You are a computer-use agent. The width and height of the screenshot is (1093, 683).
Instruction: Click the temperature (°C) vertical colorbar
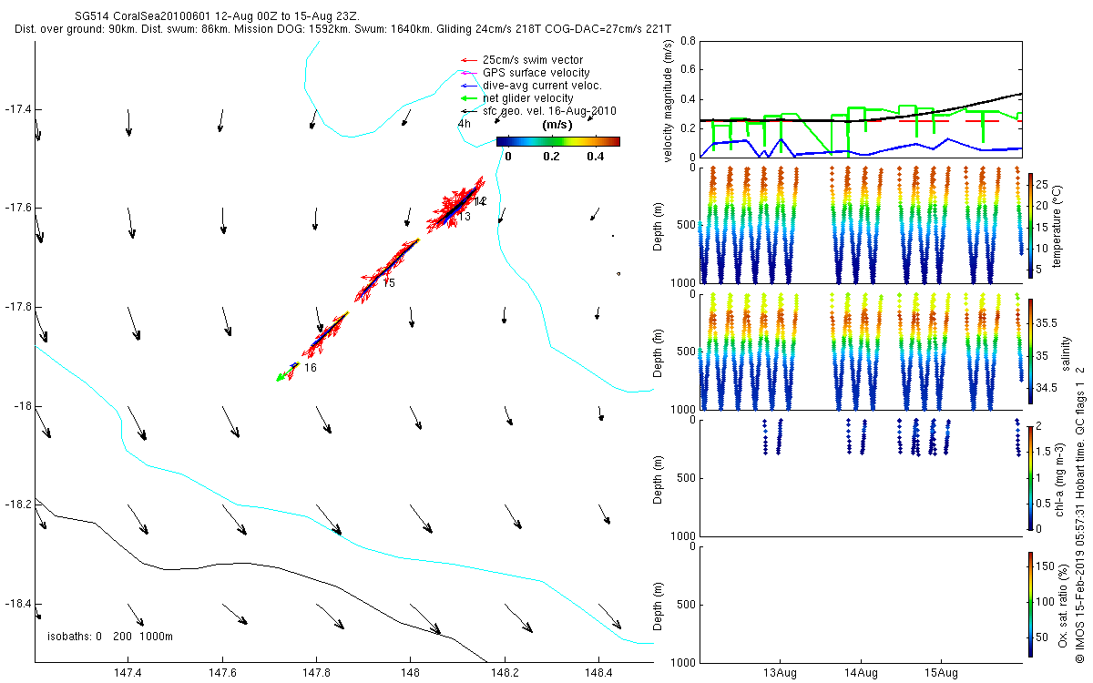tap(1030, 225)
